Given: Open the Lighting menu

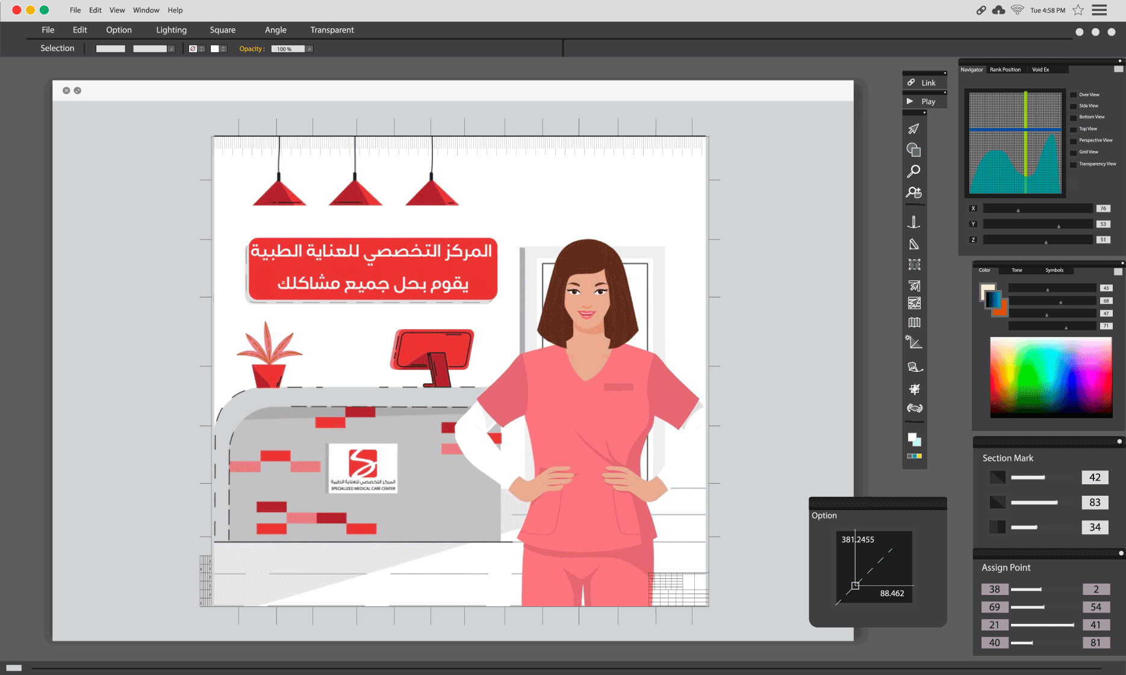Looking at the screenshot, I should (171, 30).
